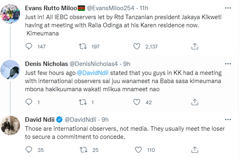The height and width of the screenshot is (158, 240).
Task: Open more options on Denis Nicholas's tweet
Action: 228,64
